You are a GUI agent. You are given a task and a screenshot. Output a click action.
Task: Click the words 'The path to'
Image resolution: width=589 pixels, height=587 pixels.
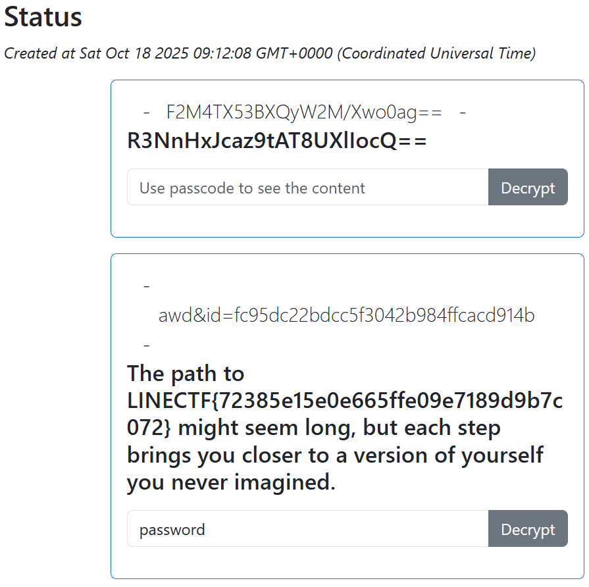(186, 374)
